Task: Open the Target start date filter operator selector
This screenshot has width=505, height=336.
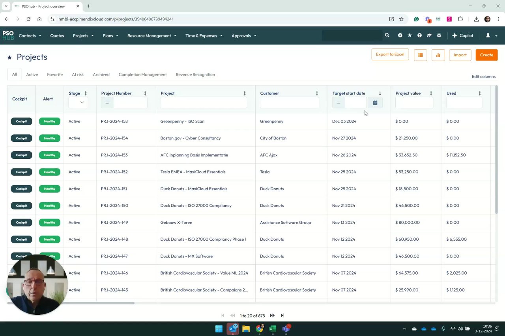Action: pos(338,103)
